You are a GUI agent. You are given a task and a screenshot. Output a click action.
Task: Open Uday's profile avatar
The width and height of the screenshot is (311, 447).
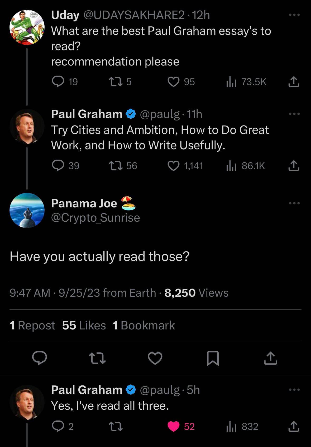point(27,27)
